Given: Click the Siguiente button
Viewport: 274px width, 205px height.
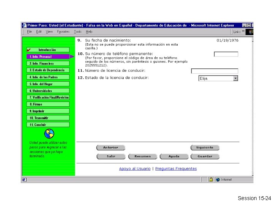Looking at the screenshot, I should (x=205, y=147).
